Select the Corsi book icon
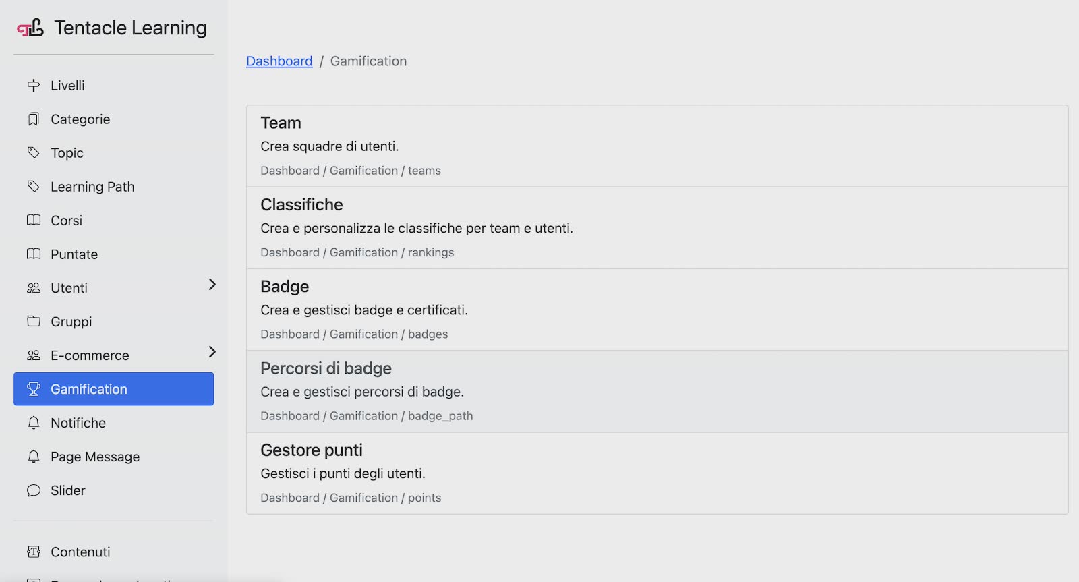The image size is (1079, 582). tap(34, 220)
